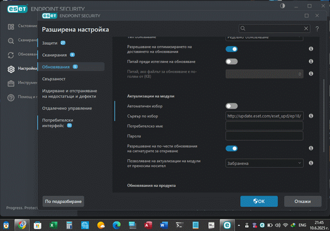Screen dimensions: 330x231
Task: Select 'Издирване и отстраняване на недостатъци' category
Action: (x=69, y=94)
